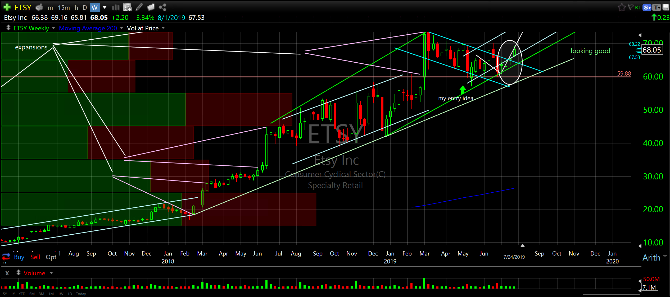This screenshot has width=670, height=297.
Task: Expand the ETSY Weekly plot dropdown
Action: point(54,28)
